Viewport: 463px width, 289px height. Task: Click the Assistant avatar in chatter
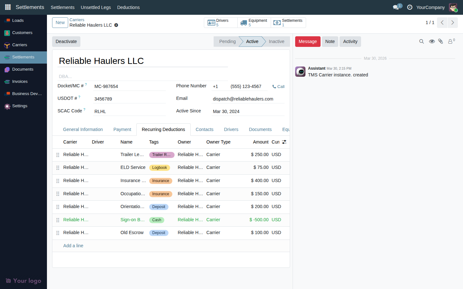tap(300, 72)
